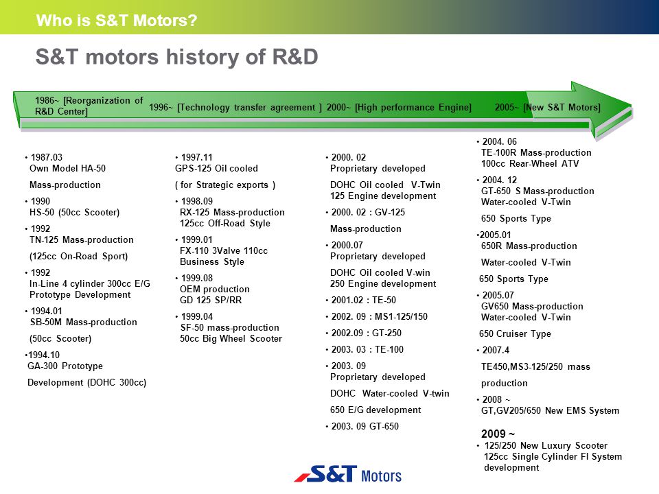Image resolution: width=659 pixels, height=494 pixels.
Task: Click the '1994.10' date entry
Action: [44, 355]
